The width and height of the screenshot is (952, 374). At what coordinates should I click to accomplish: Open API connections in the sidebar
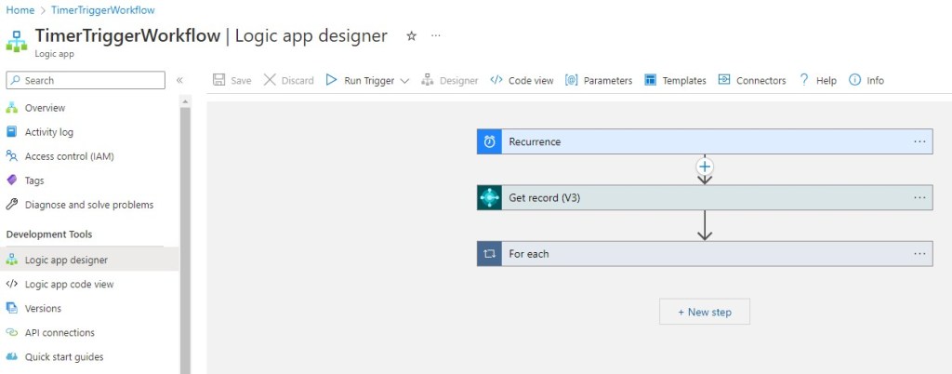59,332
